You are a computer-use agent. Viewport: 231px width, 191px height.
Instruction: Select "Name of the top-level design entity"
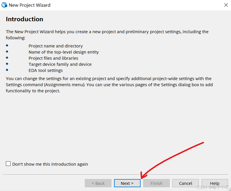64,52
